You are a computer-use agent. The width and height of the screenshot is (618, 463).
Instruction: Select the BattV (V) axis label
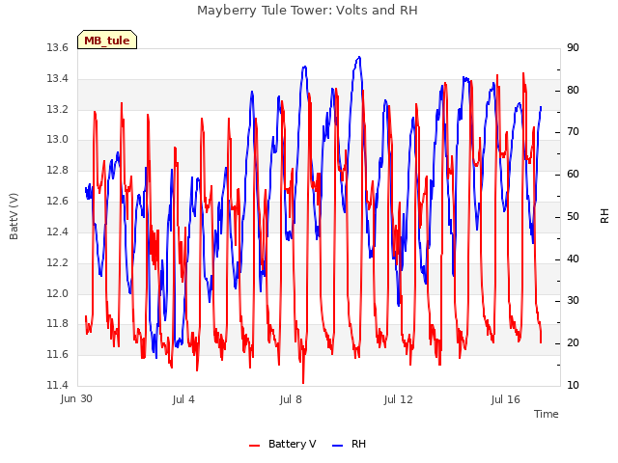click(x=14, y=216)
